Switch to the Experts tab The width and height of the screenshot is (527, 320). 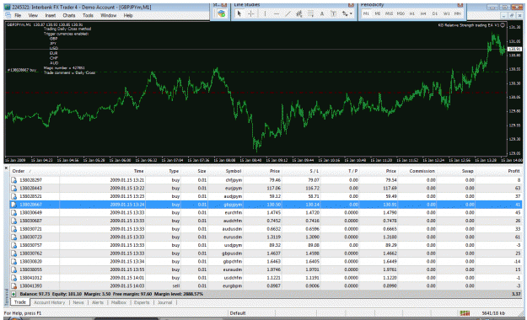pos(142,302)
